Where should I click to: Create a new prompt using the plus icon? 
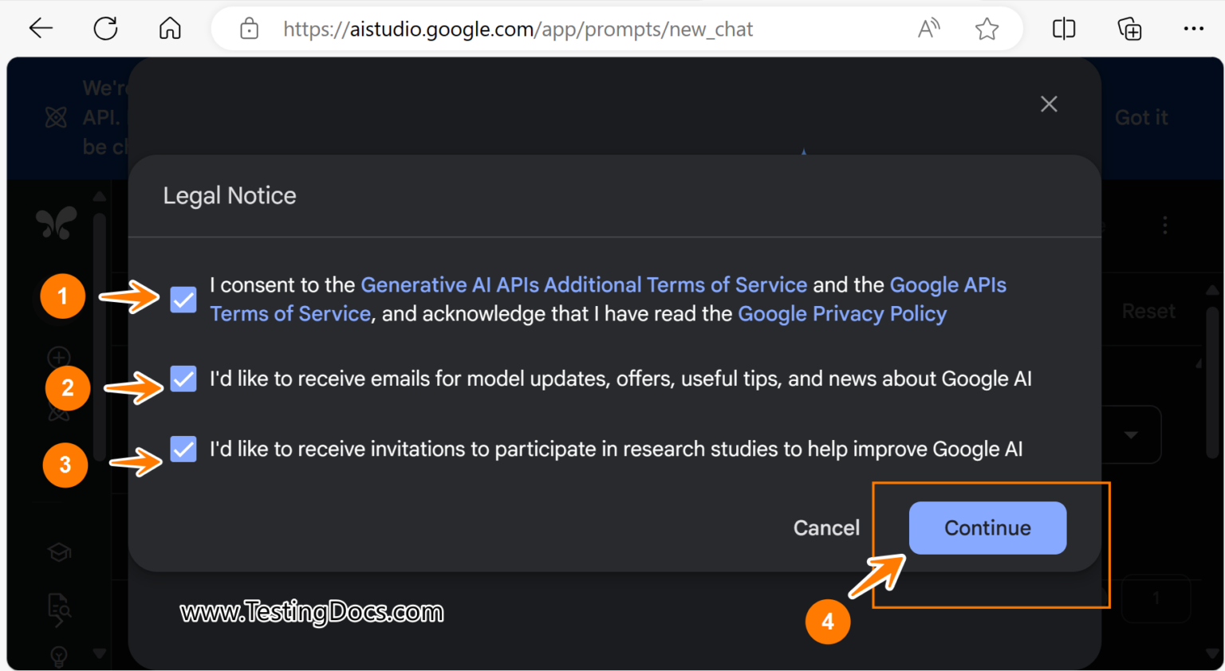click(57, 357)
